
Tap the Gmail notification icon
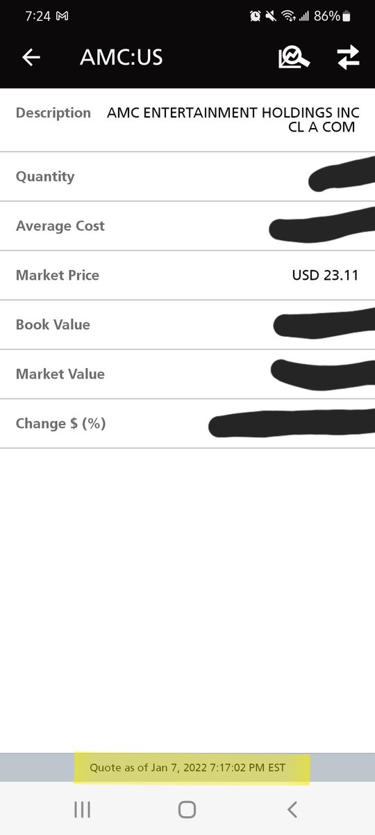62,15
